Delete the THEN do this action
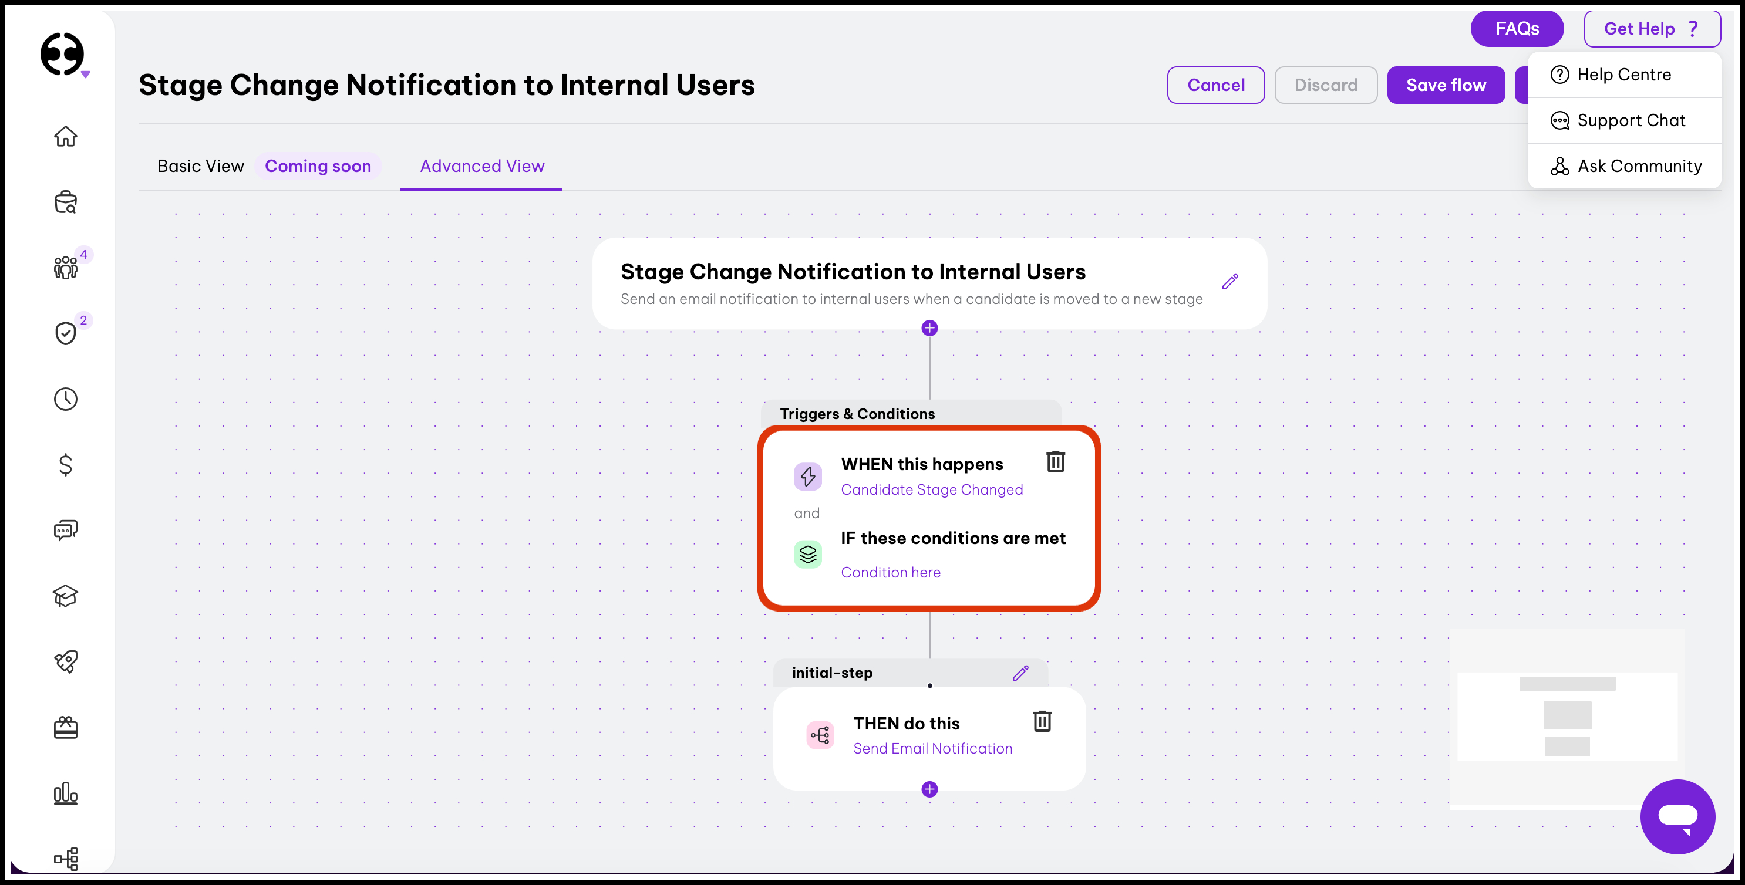The height and width of the screenshot is (885, 1745). click(1042, 721)
